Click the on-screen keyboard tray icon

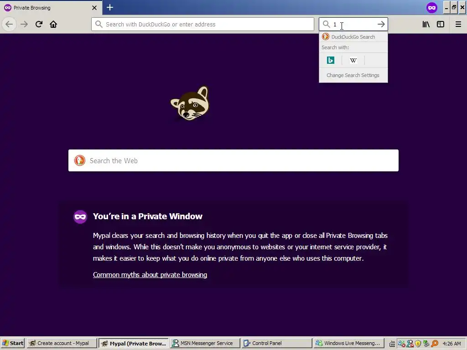coord(392,344)
